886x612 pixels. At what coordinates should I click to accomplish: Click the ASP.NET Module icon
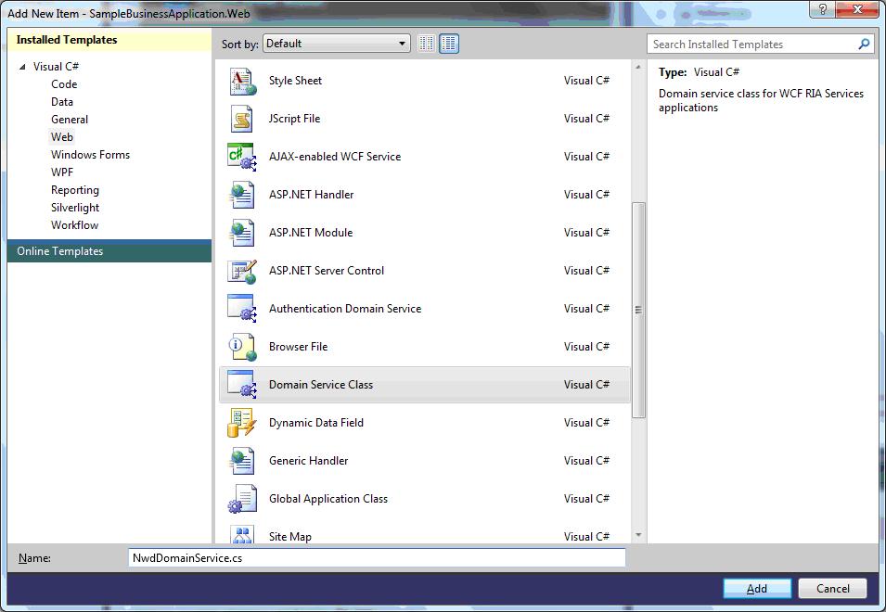click(242, 233)
